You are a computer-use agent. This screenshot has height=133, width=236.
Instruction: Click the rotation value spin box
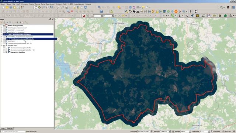coord(205,132)
